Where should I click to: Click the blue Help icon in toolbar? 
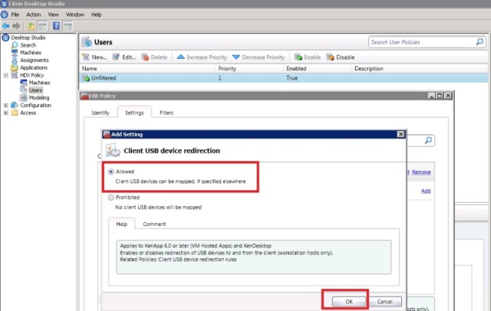point(56,25)
